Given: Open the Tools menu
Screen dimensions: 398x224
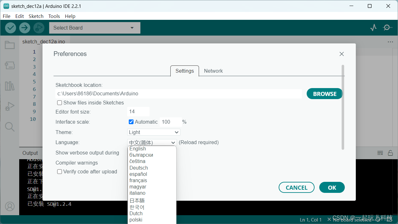Looking at the screenshot, I should tap(54, 16).
